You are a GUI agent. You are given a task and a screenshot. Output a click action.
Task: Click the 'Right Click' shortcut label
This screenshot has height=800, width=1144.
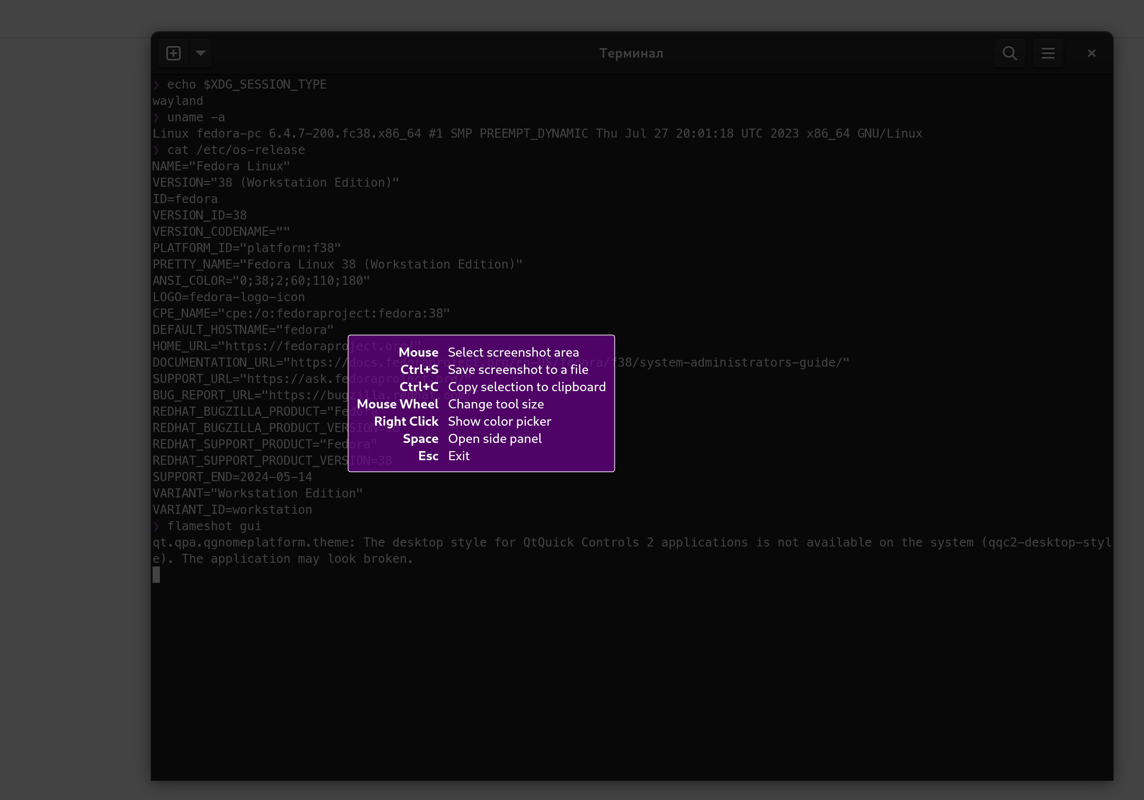[406, 422]
